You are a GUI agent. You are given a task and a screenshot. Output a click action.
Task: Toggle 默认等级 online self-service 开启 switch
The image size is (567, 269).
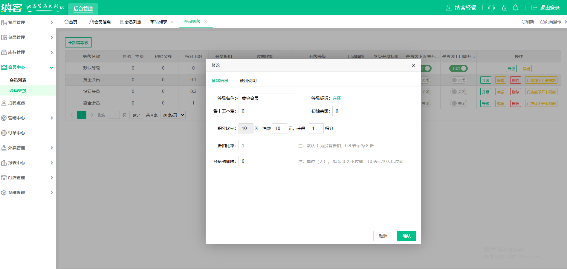click(x=458, y=68)
